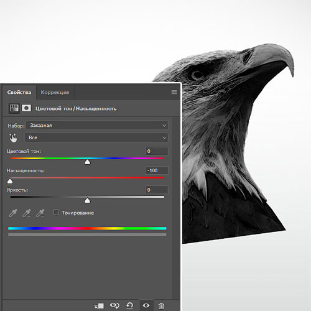Open the Коррекция tab
This screenshot has width=311, height=311.
[55, 92]
